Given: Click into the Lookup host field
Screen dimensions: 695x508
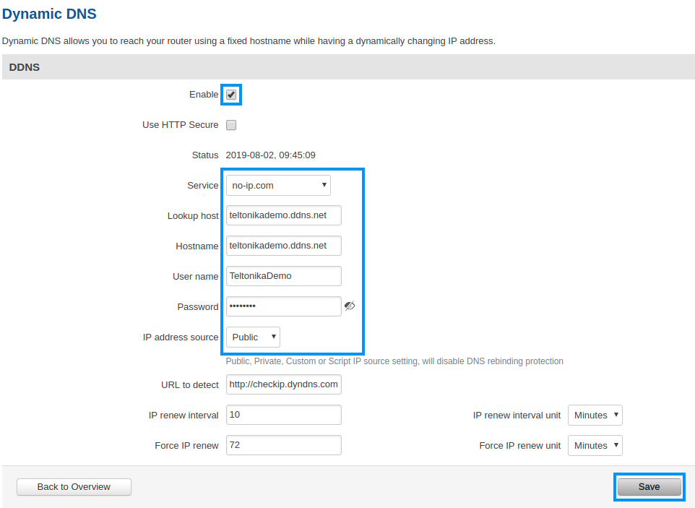Looking at the screenshot, I should click(x=283, y=215).
